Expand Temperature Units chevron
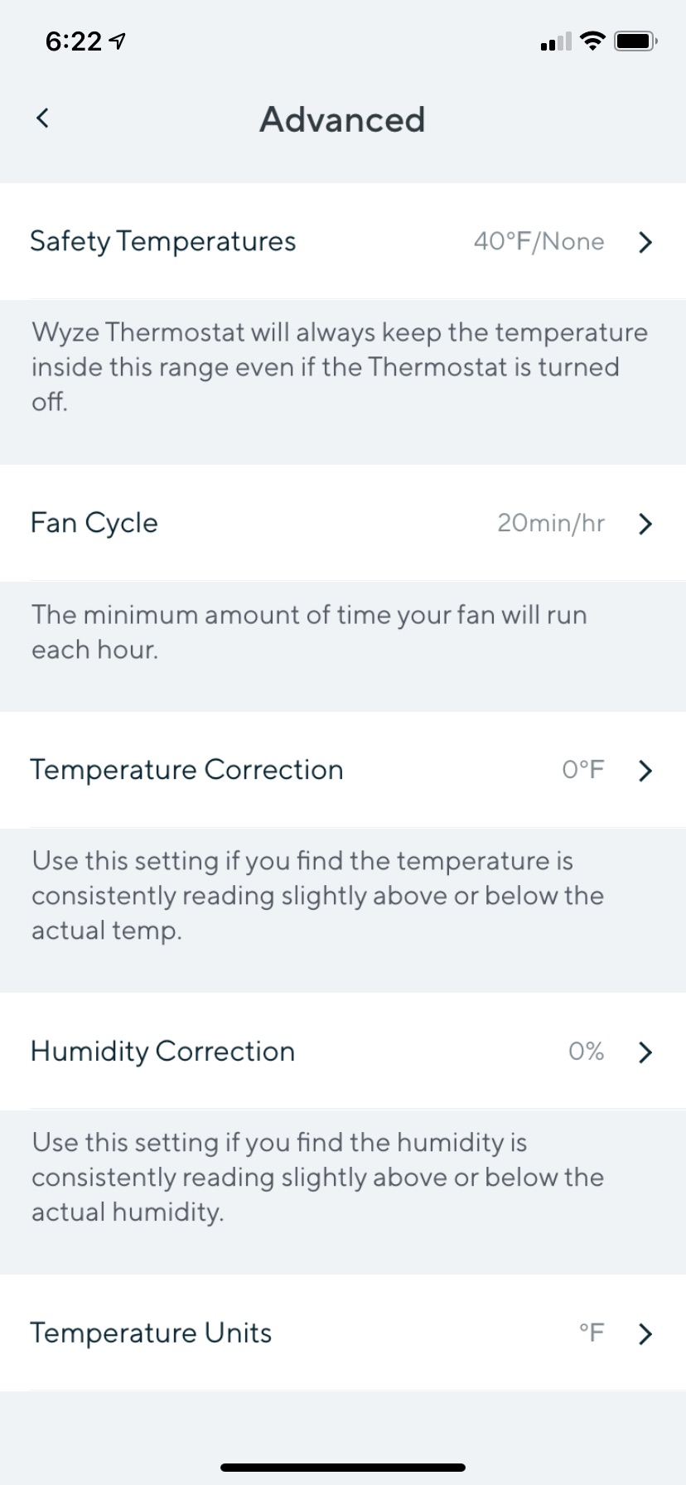 click(645, 1334)
